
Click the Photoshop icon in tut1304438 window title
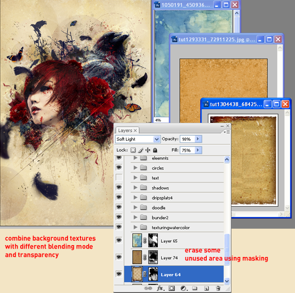(x=206, y=104)
